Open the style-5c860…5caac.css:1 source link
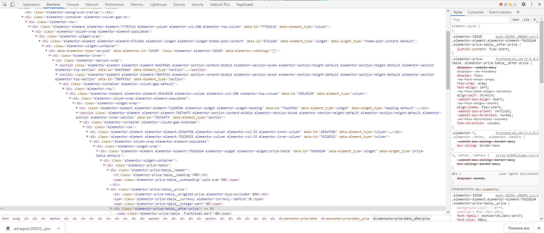 click(517, 155)
